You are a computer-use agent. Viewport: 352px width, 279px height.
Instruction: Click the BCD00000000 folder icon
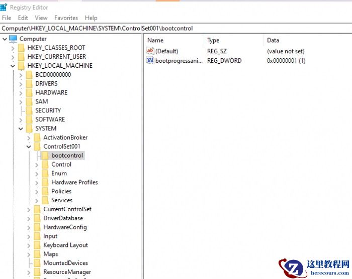29,75
